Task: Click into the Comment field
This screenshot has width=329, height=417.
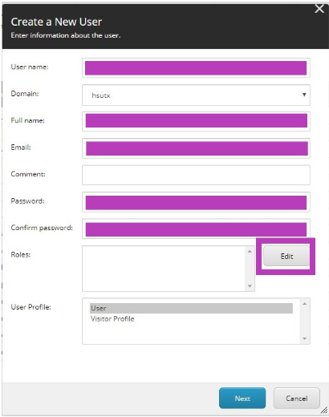Action: (x=196, y=175)
